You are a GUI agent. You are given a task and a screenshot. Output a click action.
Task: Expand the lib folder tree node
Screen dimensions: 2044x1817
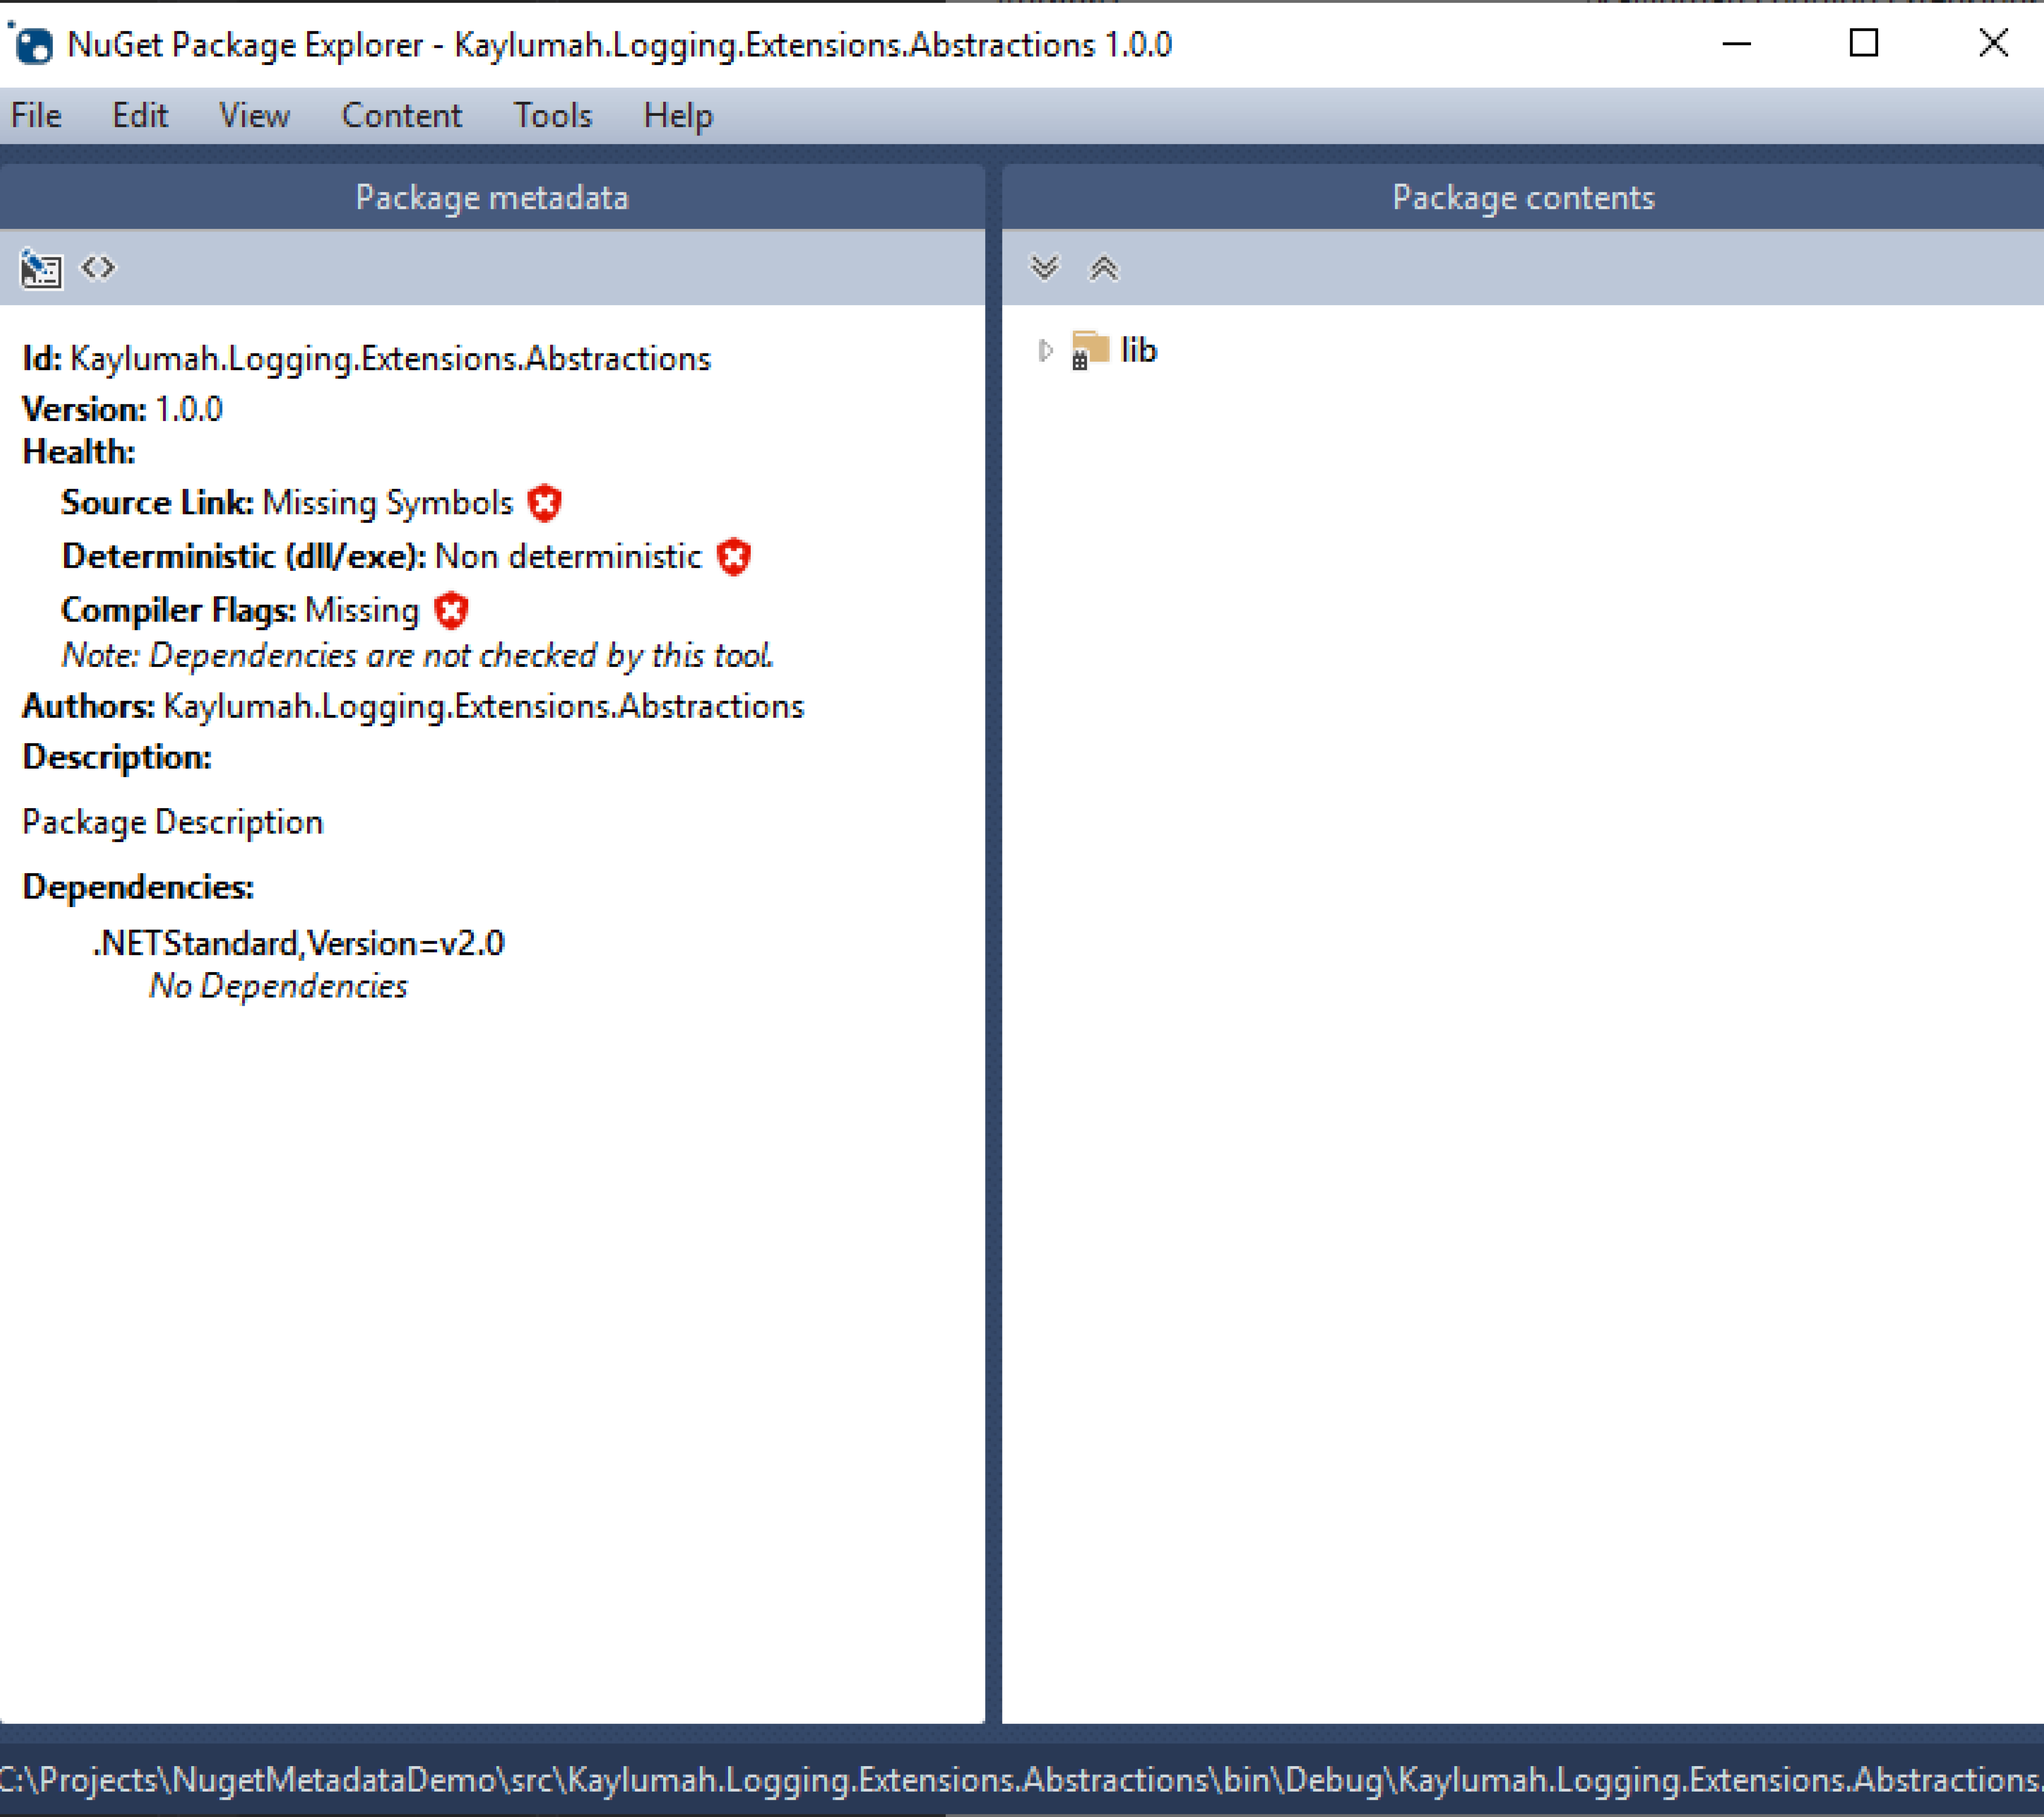click(1045, 350)
